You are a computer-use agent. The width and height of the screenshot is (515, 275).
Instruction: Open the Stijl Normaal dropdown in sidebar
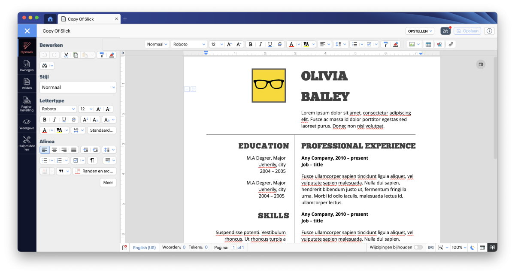coord(78,88)
